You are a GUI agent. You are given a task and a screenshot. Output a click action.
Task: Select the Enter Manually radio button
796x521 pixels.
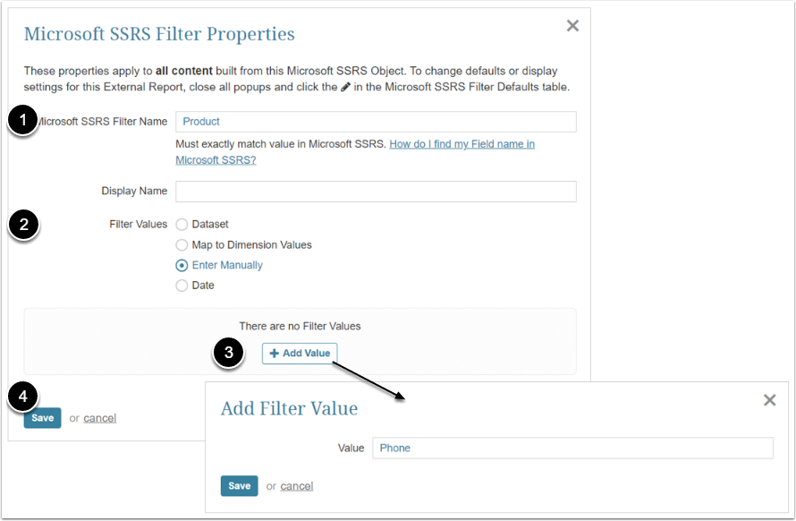click(x=182, y=266)
